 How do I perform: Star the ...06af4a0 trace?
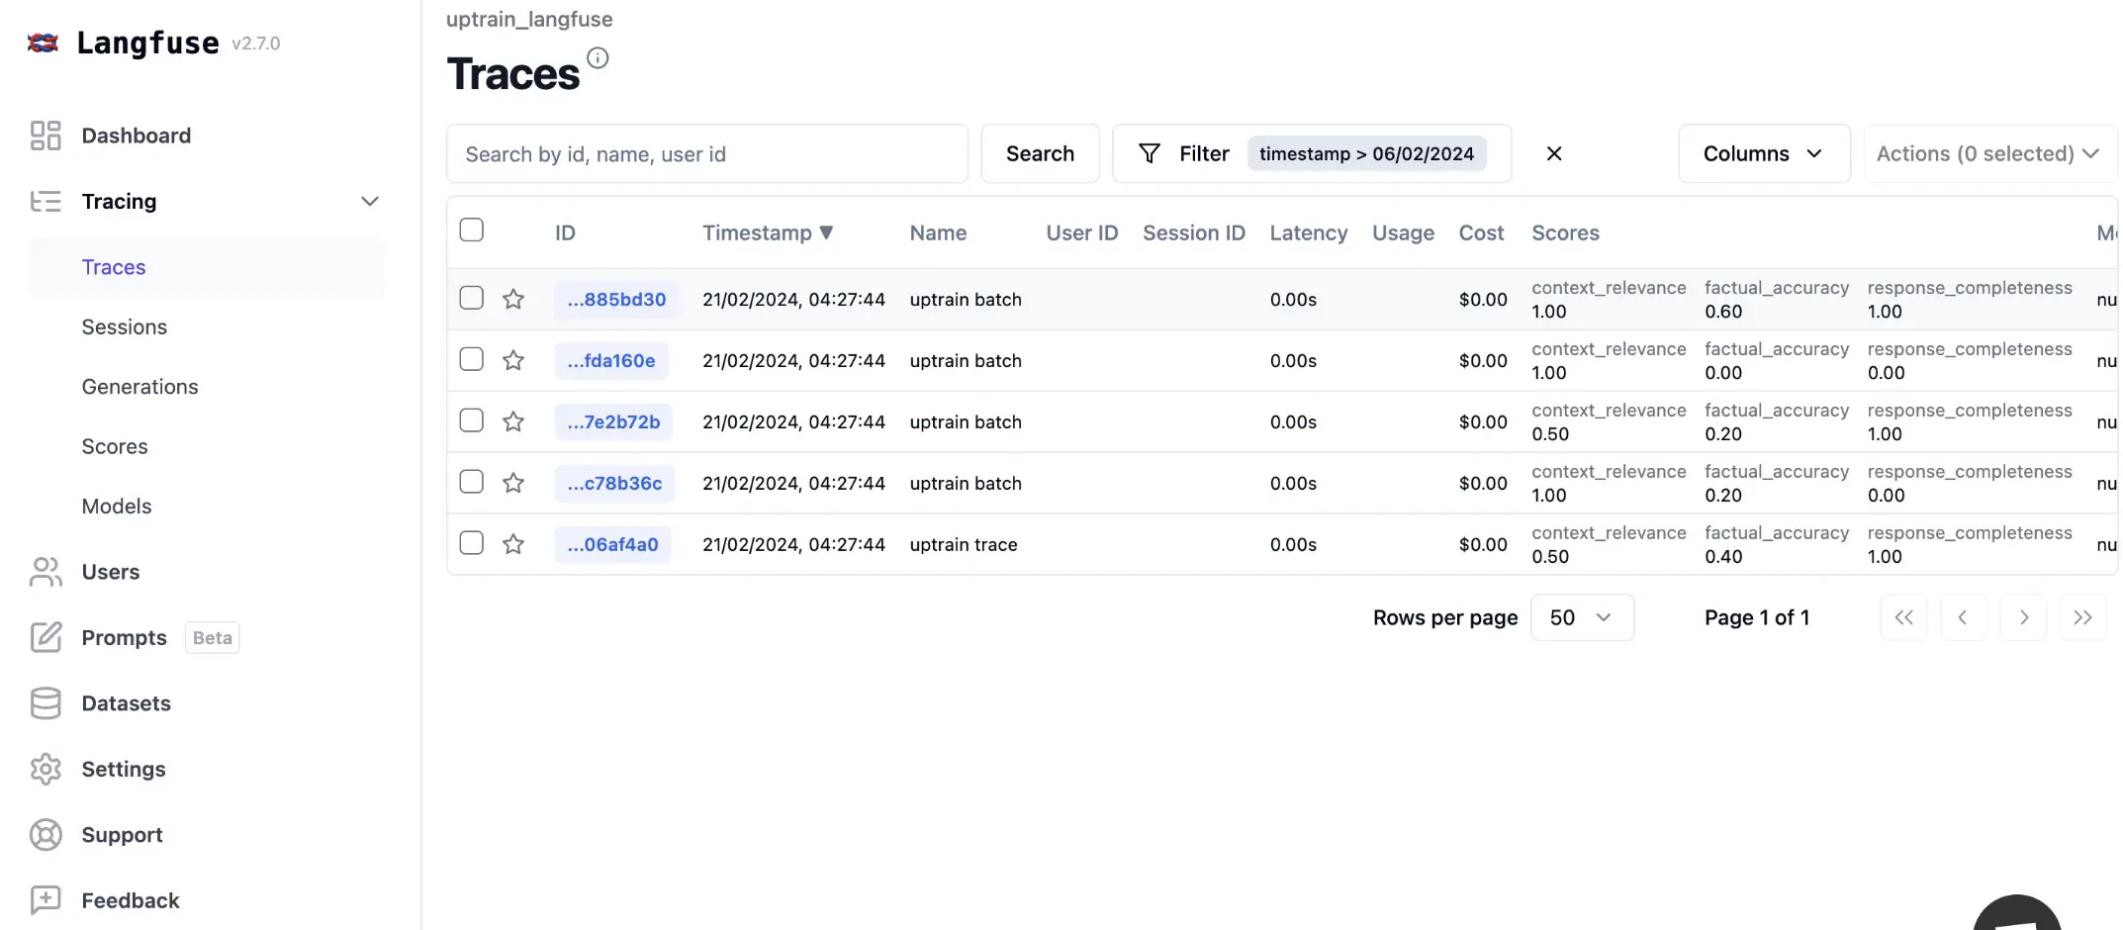[513, 544]
